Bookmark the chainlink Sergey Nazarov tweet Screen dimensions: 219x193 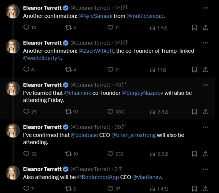194,112
